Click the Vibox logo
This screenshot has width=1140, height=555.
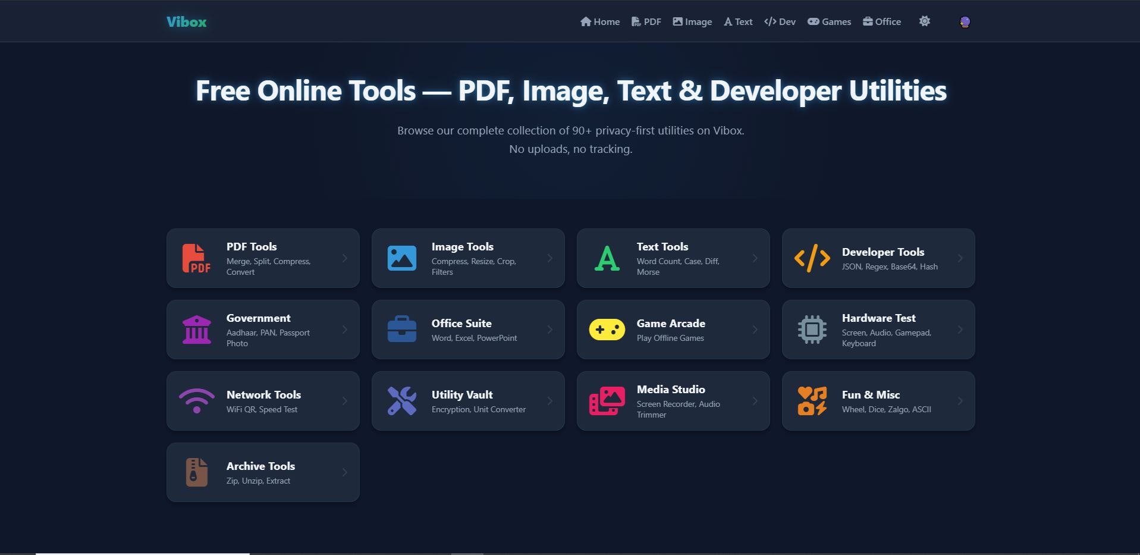tap(187, 22)
